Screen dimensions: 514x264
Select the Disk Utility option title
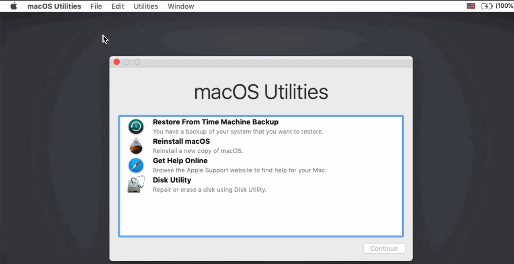coord(172,180)
